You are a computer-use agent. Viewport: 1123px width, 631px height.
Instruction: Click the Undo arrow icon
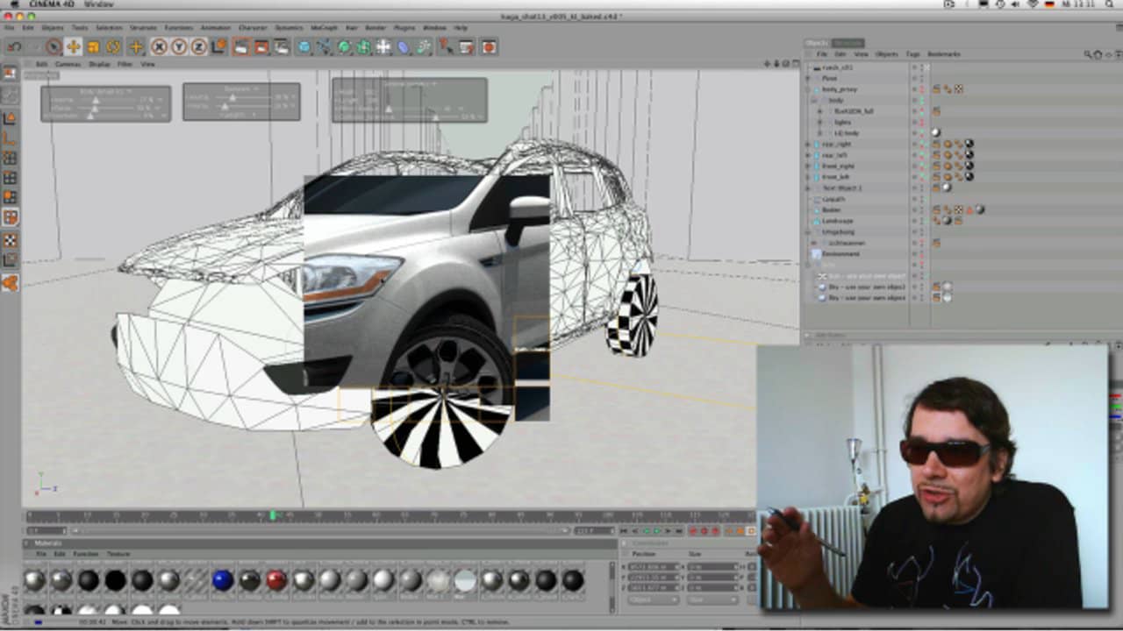[15, 46]
